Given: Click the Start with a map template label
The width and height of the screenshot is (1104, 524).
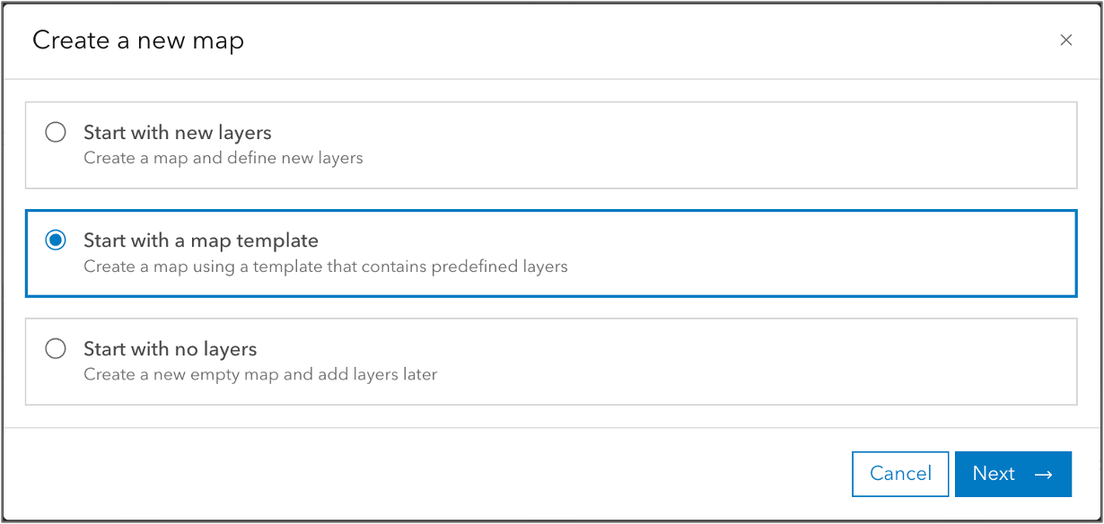Looking at the screenshot, I should (199, 240).
